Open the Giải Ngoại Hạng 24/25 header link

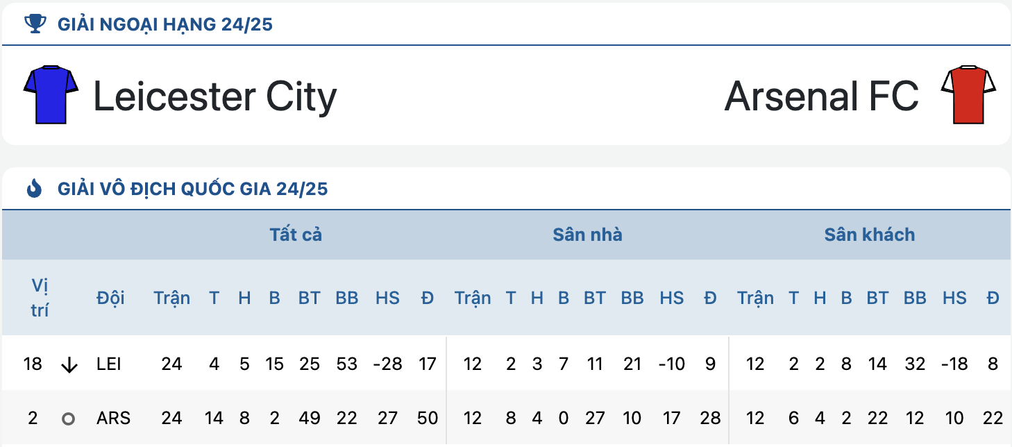(x=165, y=25)
